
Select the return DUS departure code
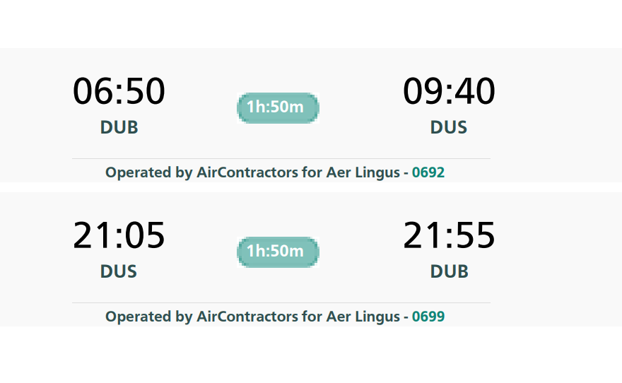119,271
